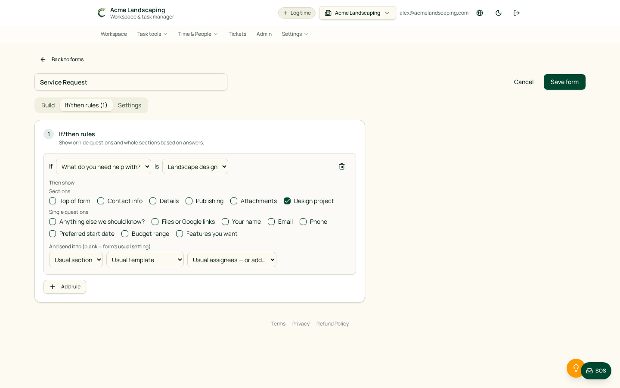The image size is (620, 388).
Task: Go to the Workspace page
Action: [114, 34]
